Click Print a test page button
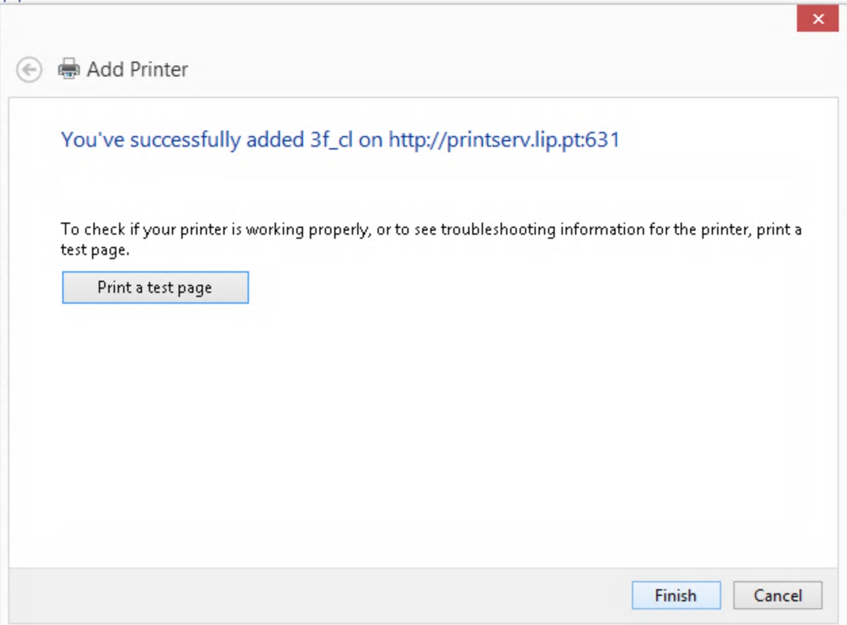The image size is (847, 625). [x=155, y=287]
